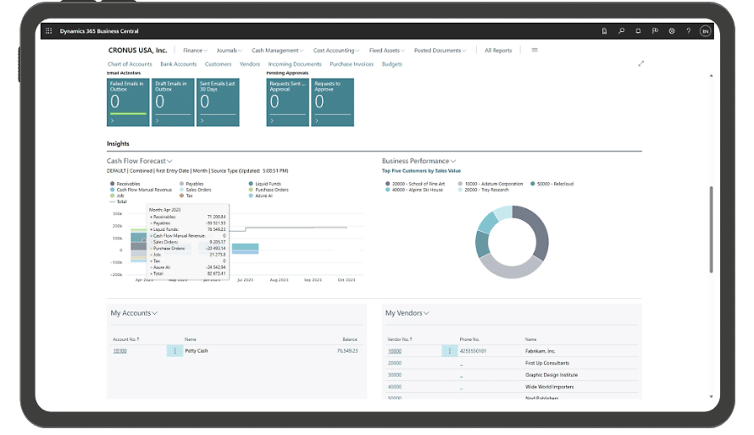Screen dimensions: 754x435
Task: Click the CRONUS USA, Inc. company name
Action: pyautogui.click(x=137, y=50)
